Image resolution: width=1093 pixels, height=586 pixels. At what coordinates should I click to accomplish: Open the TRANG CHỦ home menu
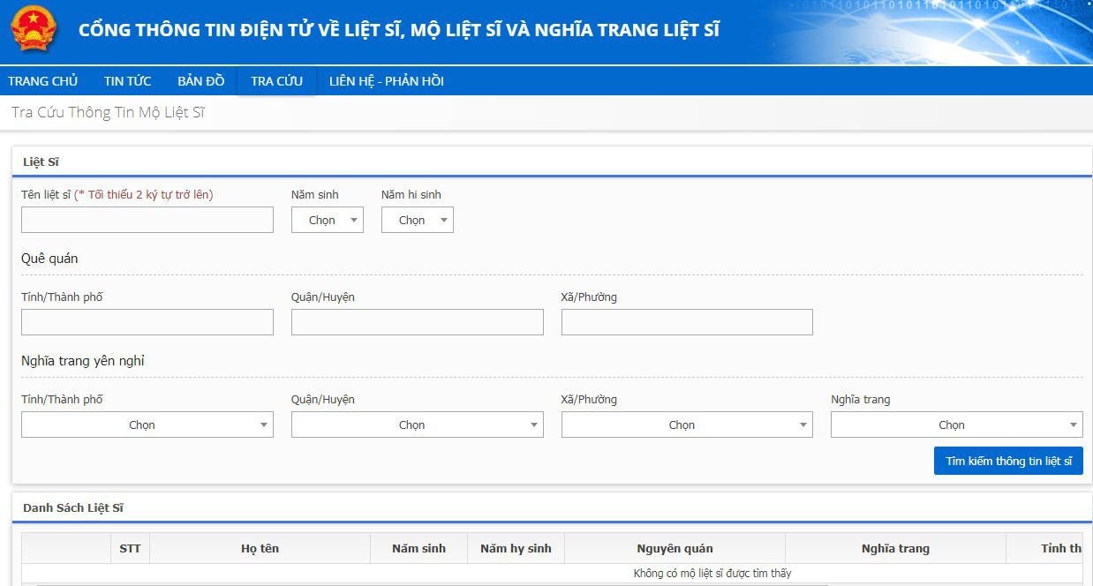tap(43, 80)
